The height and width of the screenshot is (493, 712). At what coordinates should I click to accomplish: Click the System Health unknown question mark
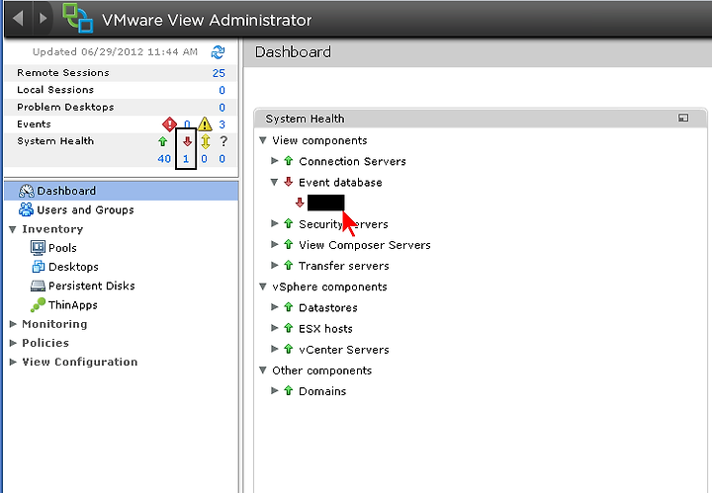coord(222,141)
